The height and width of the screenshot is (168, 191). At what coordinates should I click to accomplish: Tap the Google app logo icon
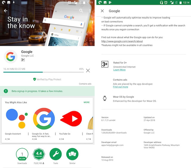click(x=11, y=57)
